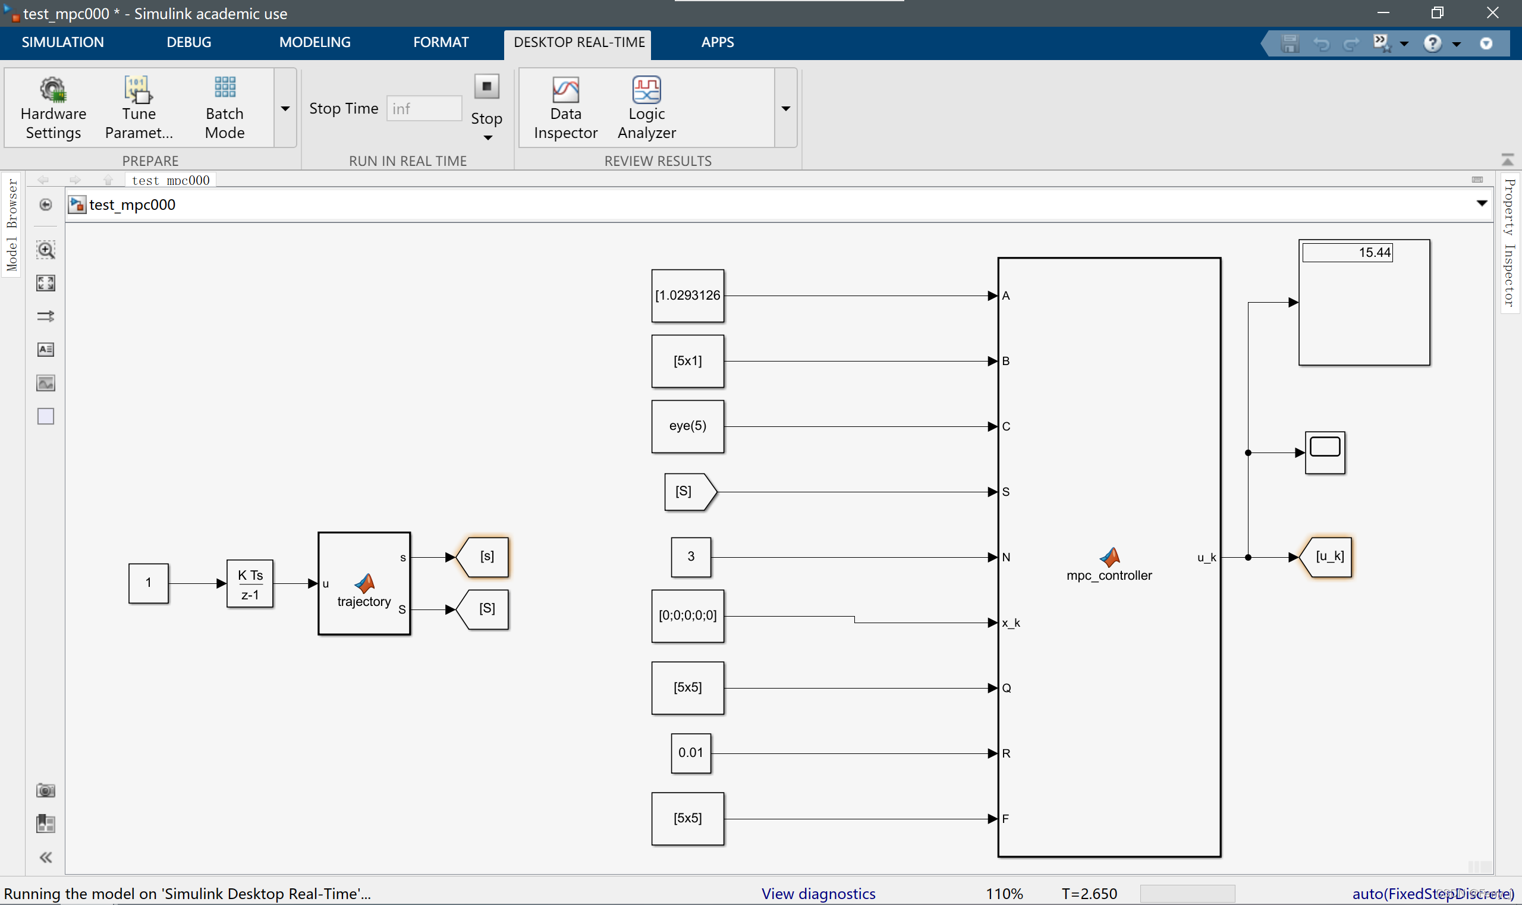This screenshot has width=1522, height=905.
Task: Open the model path breadcrumb dropdown
Action: 1481,204
